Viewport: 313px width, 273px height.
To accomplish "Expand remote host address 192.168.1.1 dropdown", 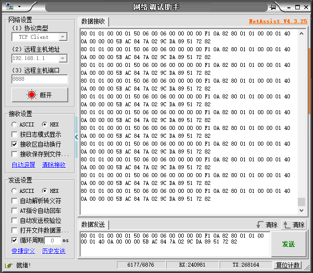I will pos(63,59).
